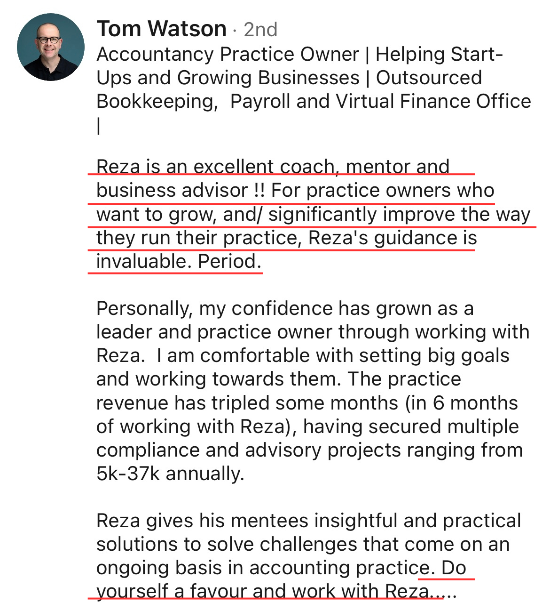Click the "5k-37k annually." figure
This screenshot has height=611, width=550.
click(170, 474)
